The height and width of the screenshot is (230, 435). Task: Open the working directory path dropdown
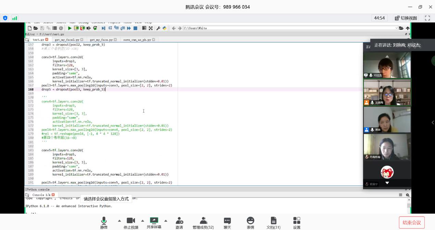(397, 28)
